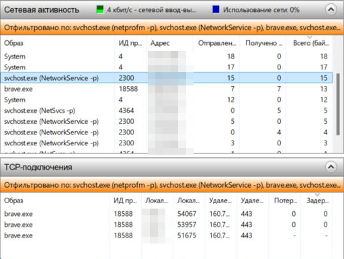The image size is (344, 259).
Task: Select highlighted svchost.exe (NetworkService -p) row, 15 total
Action: click(166, 78)
